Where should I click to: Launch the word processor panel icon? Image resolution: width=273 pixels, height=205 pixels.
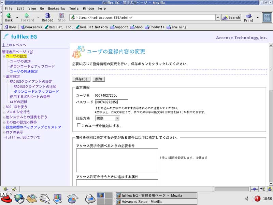[45, 199]
